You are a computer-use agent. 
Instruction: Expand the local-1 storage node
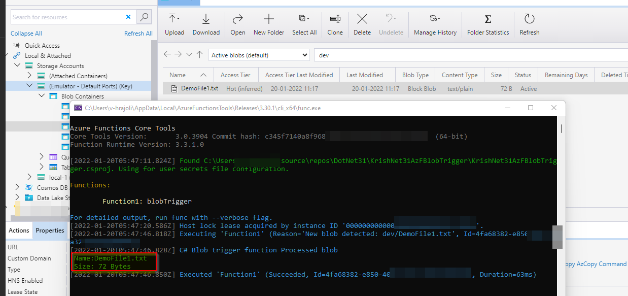[x=29, y=178]
